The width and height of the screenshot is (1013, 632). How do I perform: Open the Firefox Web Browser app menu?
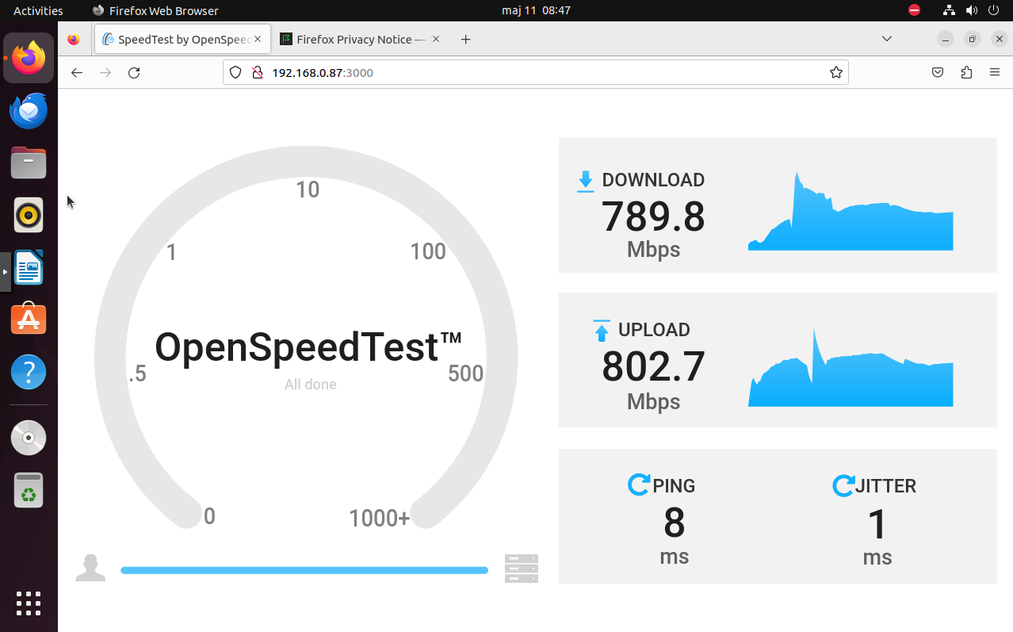click(155, 10)
